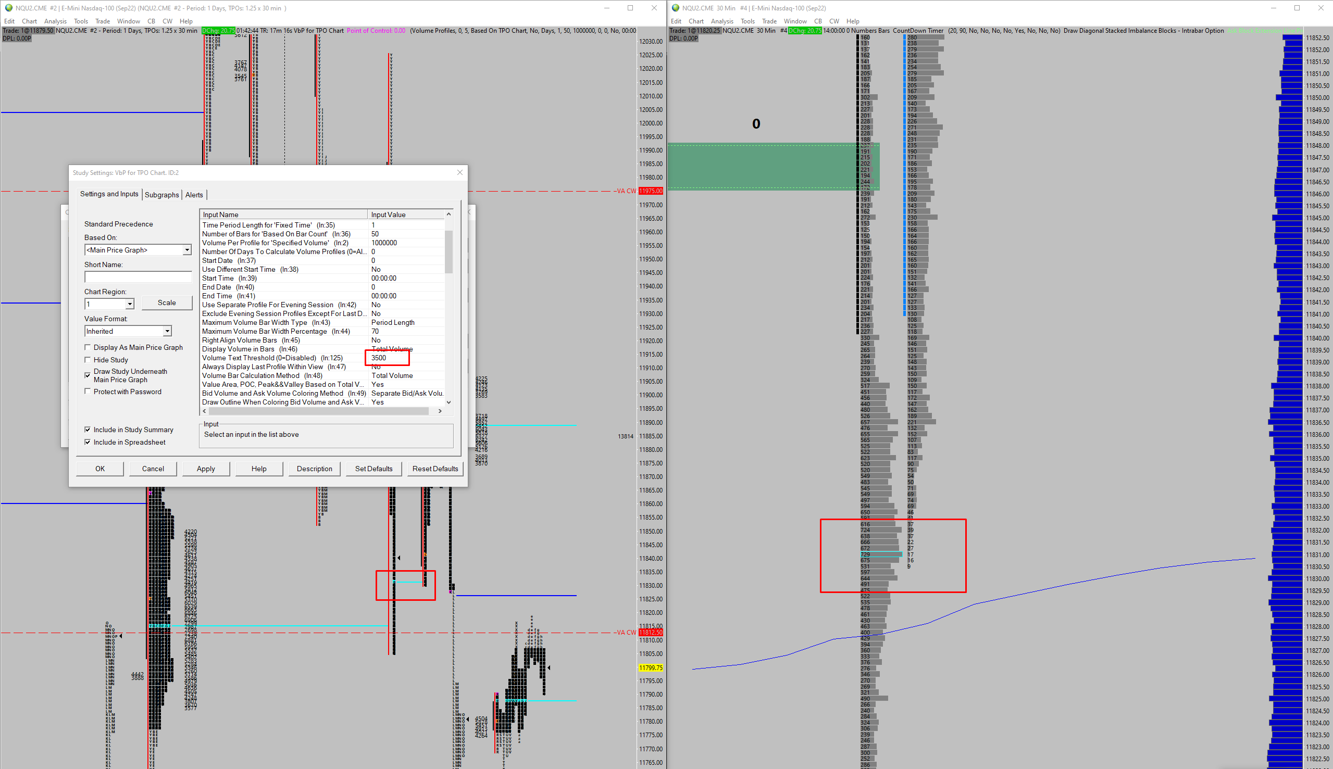Switch to the Subgraphs tab
The height and width of the screenshot is (769, 1333).
[x=161, y=195]
